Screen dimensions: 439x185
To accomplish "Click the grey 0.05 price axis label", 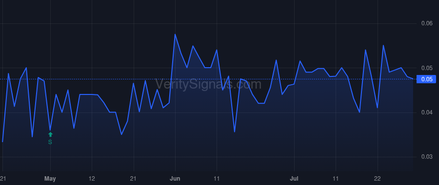I will (x=427, y=68).
